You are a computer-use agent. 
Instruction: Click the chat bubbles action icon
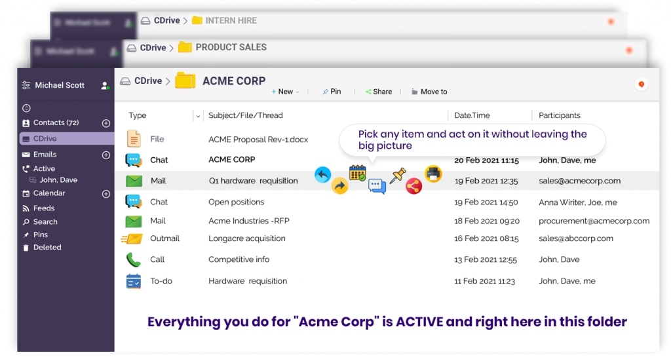377,186
